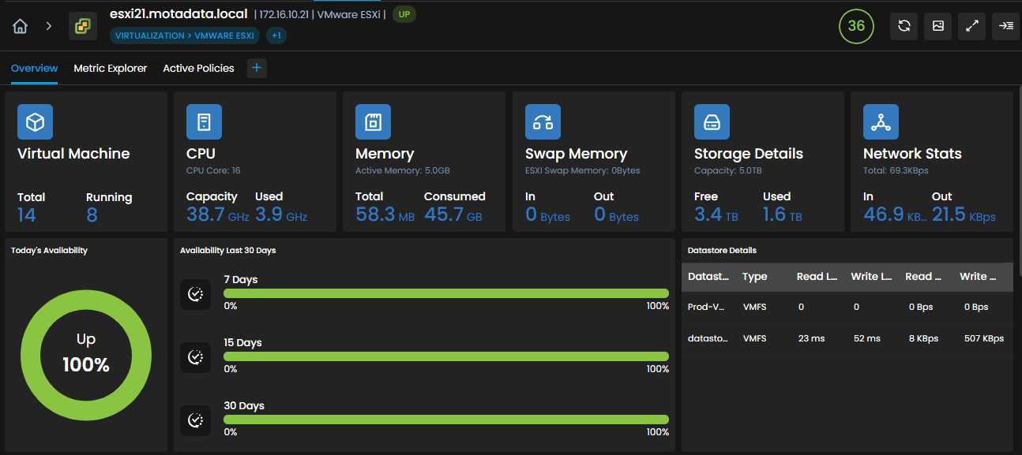Click the circular 36 counter badge
The image size is (1022, 455).
tap(856, 26)
